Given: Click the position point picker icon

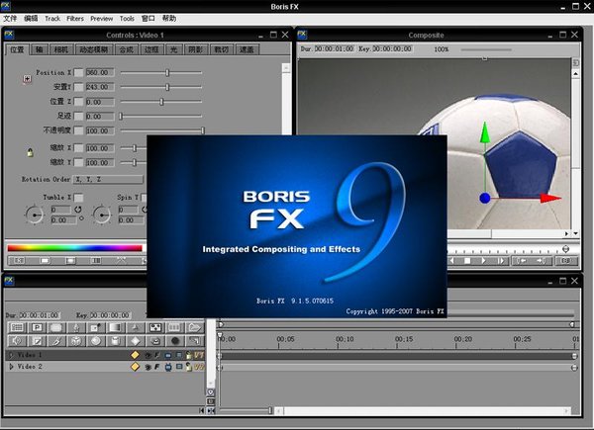Looking at the screenshot, I should (x=26, y=79).
